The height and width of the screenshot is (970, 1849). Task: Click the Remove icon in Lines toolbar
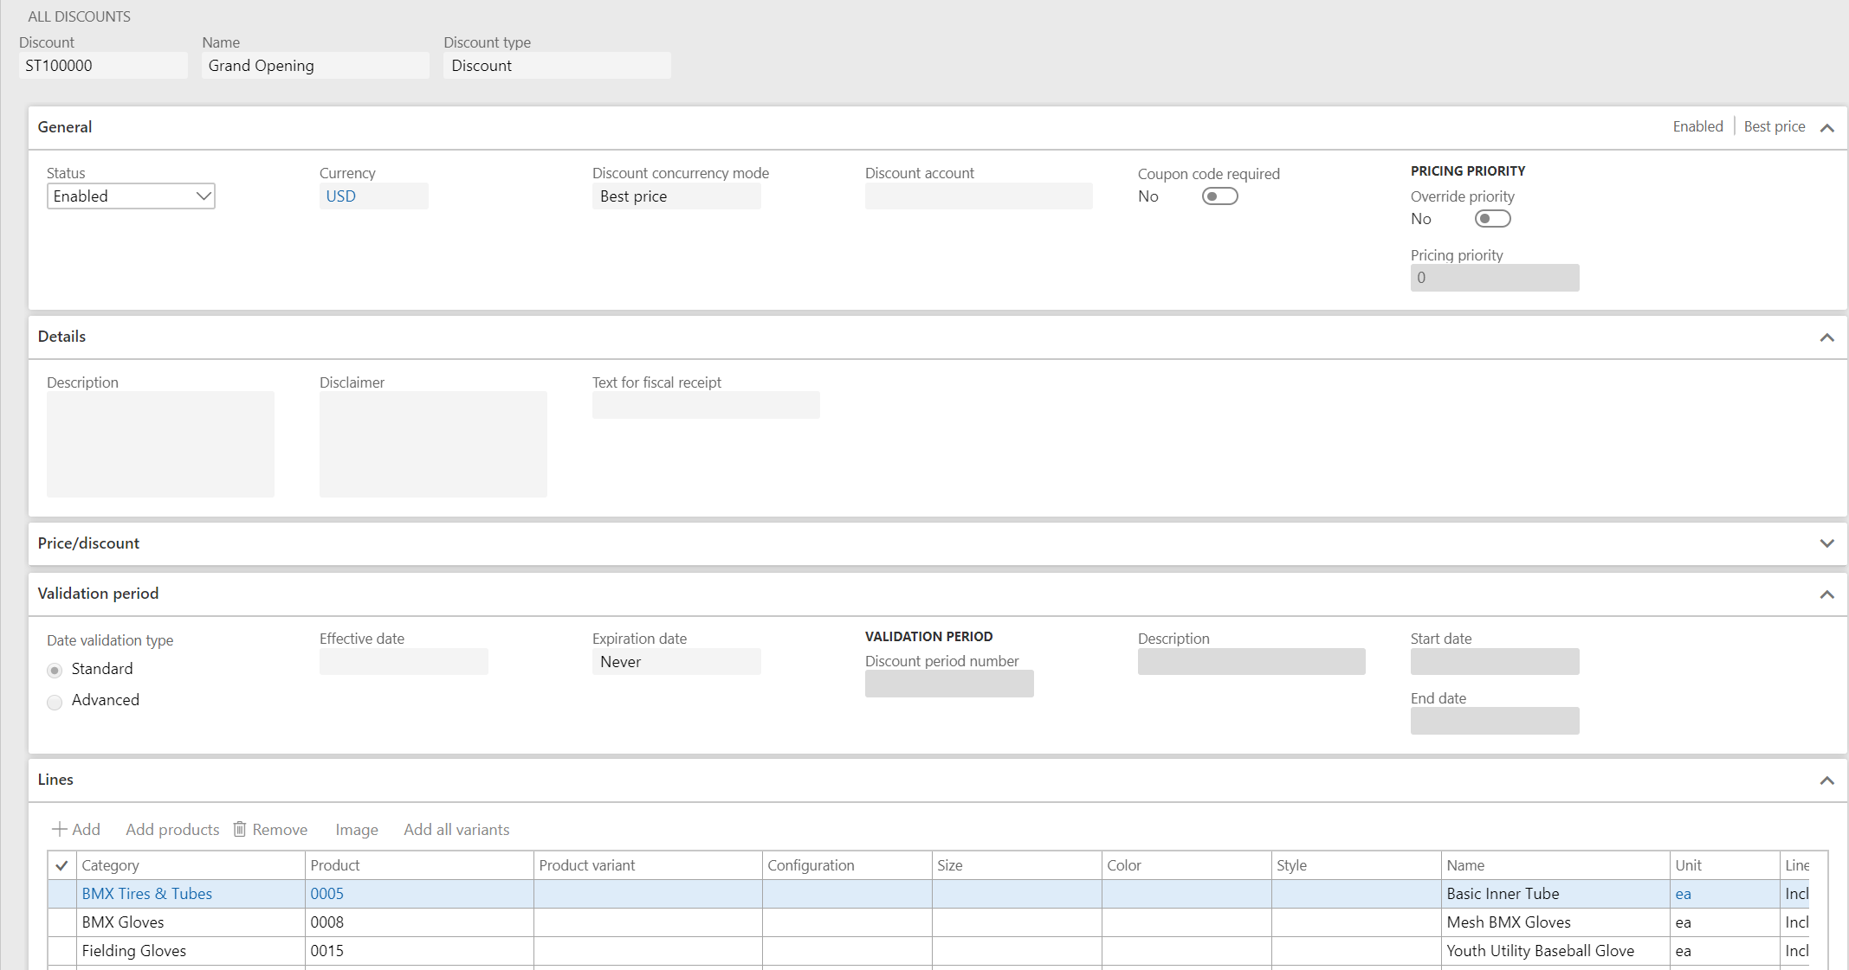point(238,830)
